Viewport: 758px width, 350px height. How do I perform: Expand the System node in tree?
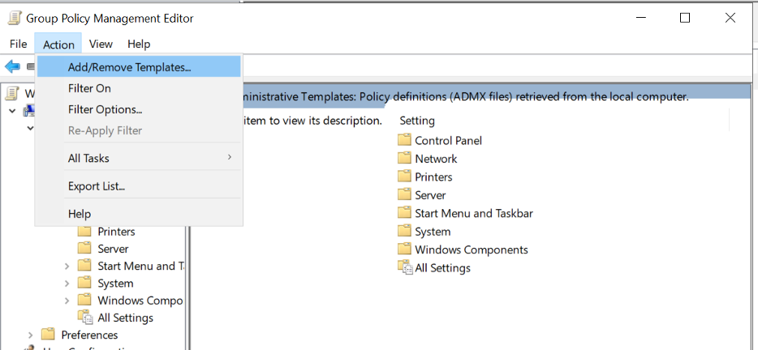[67, 284]
